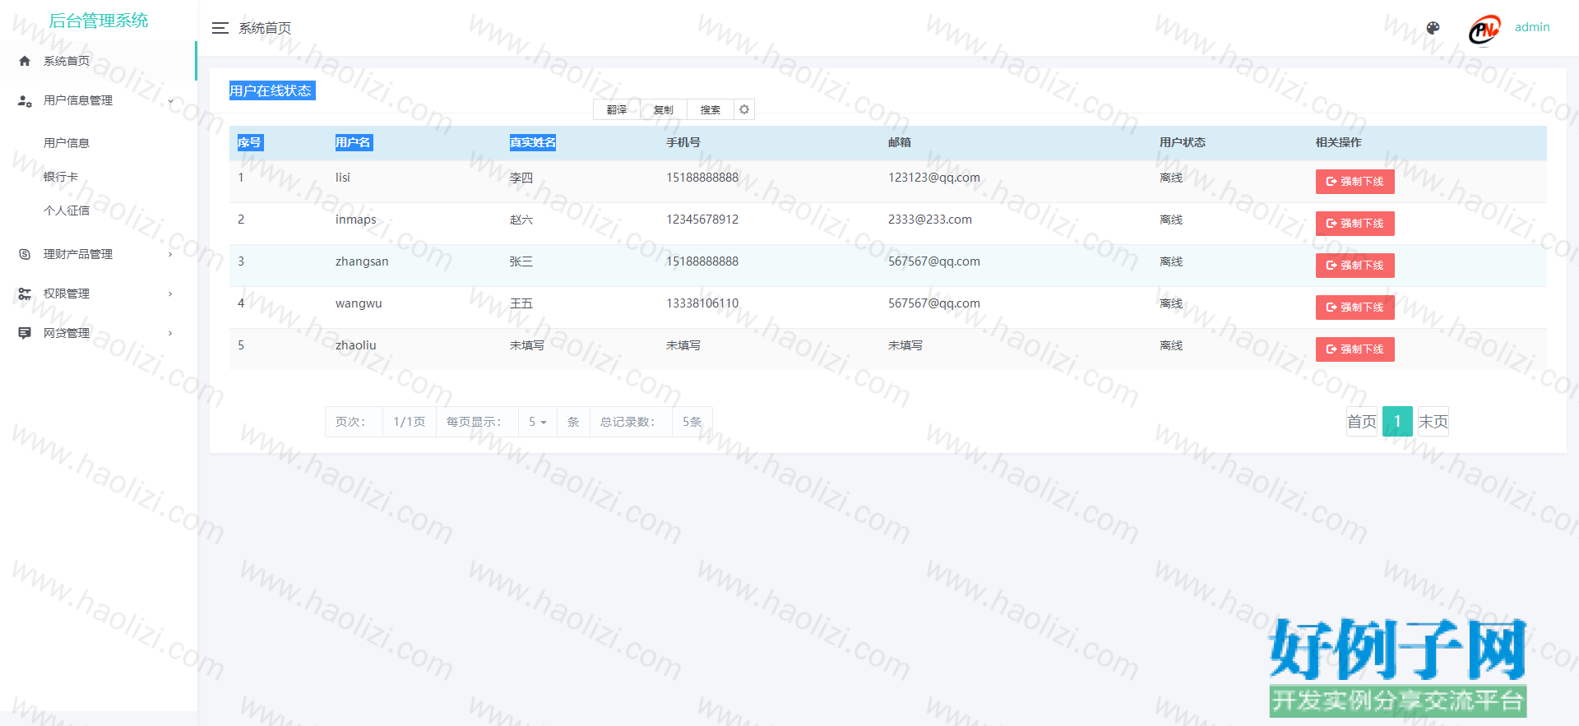Click the 搜索 popup button
1579x726 pixels.
click(711, 109)
